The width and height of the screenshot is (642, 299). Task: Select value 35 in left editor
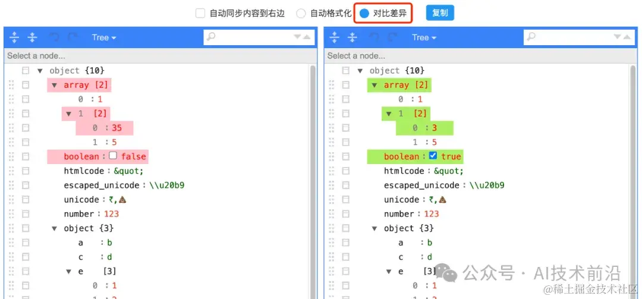coord(117,128)
